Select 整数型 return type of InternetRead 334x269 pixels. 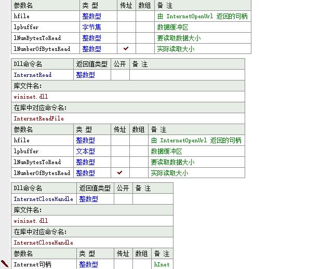(x=85, y=75)
